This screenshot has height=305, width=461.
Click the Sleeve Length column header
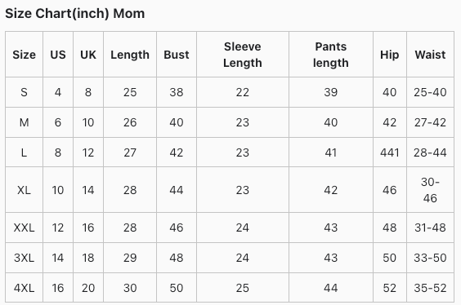click(243, 55)
